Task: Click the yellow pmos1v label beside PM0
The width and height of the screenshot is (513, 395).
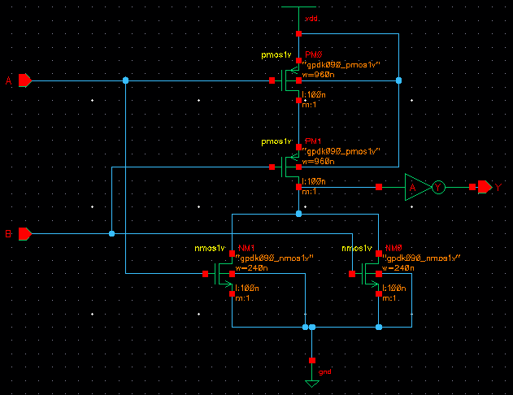Action: (x=276, y=54)
